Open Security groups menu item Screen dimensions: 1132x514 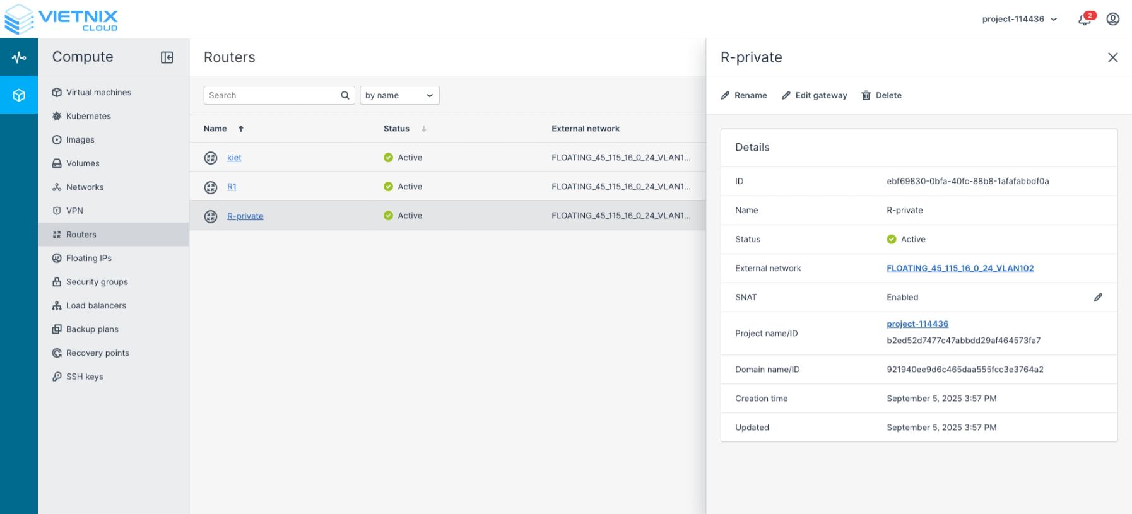[x=97, y=282]
